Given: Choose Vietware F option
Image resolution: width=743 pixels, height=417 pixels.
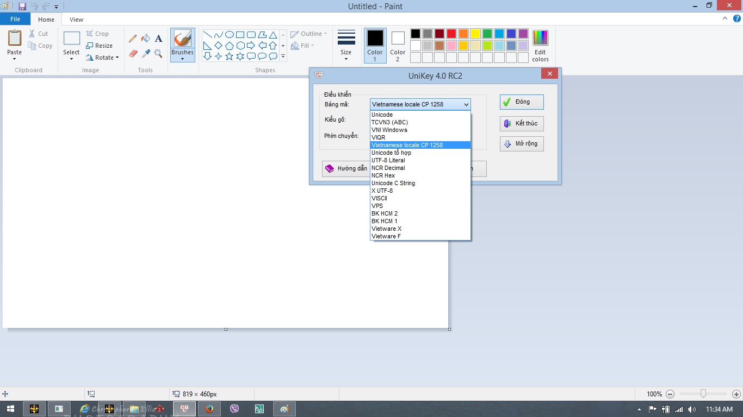Looking at the screenshot, I should pos(420,236).
